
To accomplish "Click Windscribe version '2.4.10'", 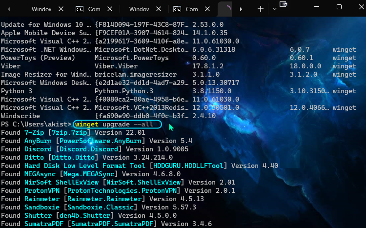I will [x=204, y=116].
